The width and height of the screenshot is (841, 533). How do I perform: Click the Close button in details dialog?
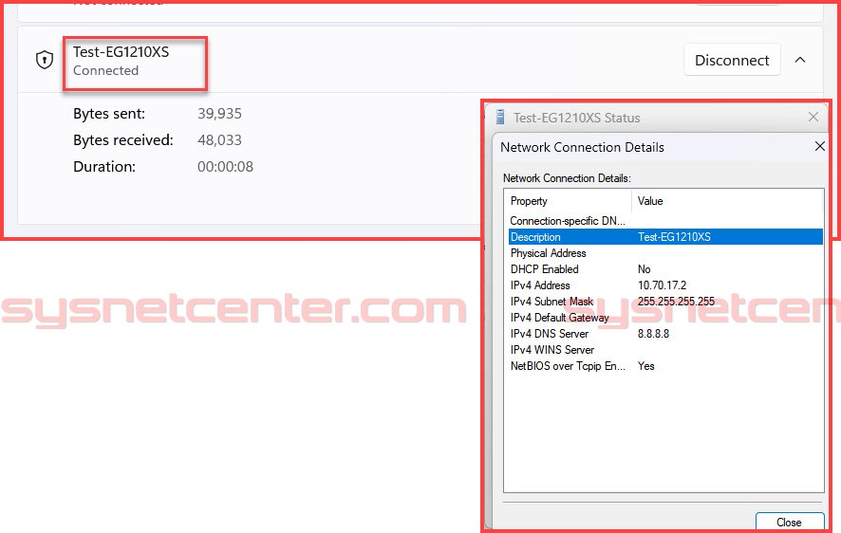tap(790, 522)
